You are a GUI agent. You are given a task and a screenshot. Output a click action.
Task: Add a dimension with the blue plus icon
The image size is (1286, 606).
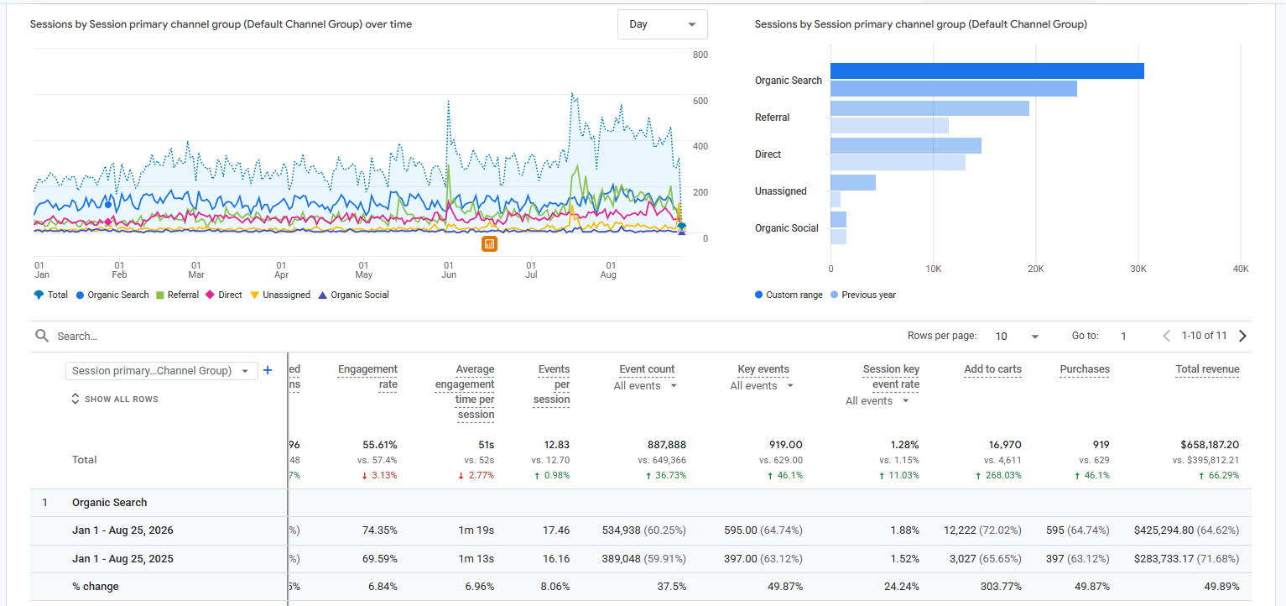coord(268,370)
